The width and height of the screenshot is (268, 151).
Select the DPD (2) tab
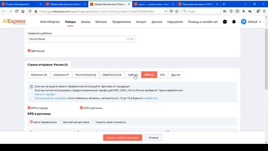[x=149, y=75]
